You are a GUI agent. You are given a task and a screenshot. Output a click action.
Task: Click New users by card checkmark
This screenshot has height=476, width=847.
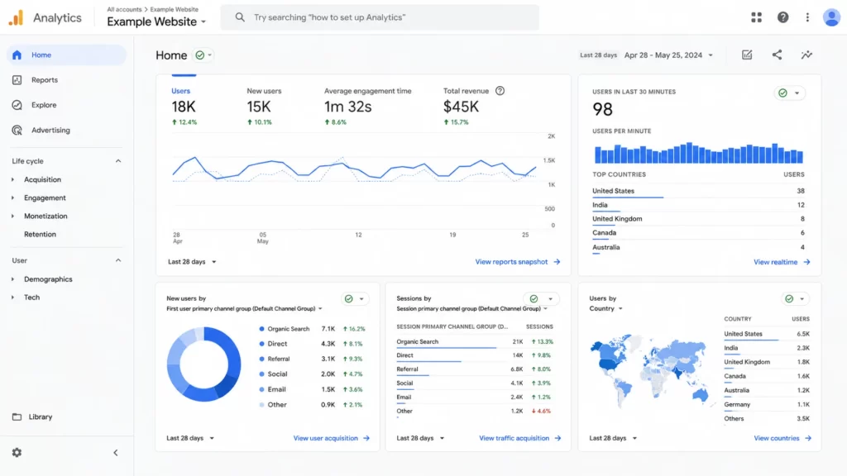click(349, 298)
